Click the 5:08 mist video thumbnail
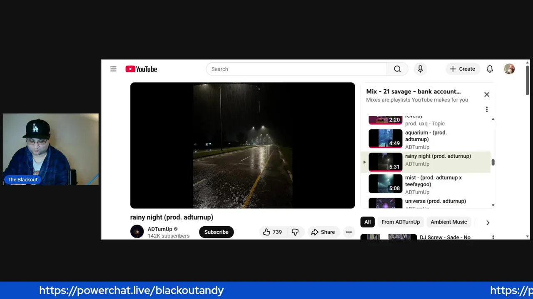 click(385, 184)
